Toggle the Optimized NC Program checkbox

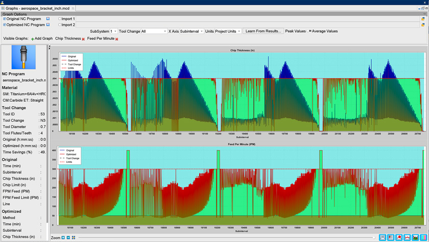point(5,25)
